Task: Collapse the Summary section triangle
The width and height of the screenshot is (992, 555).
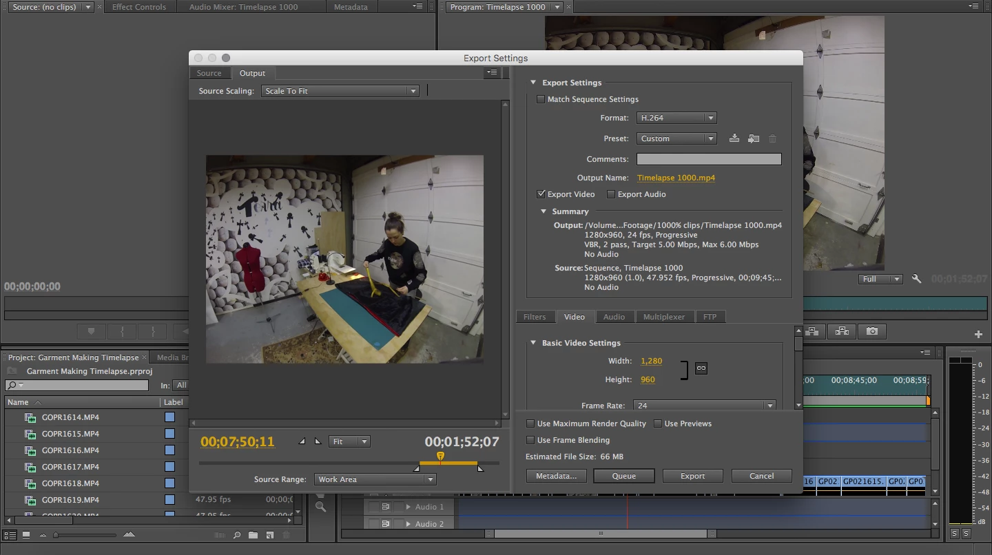Action: (x=544, y=211)
